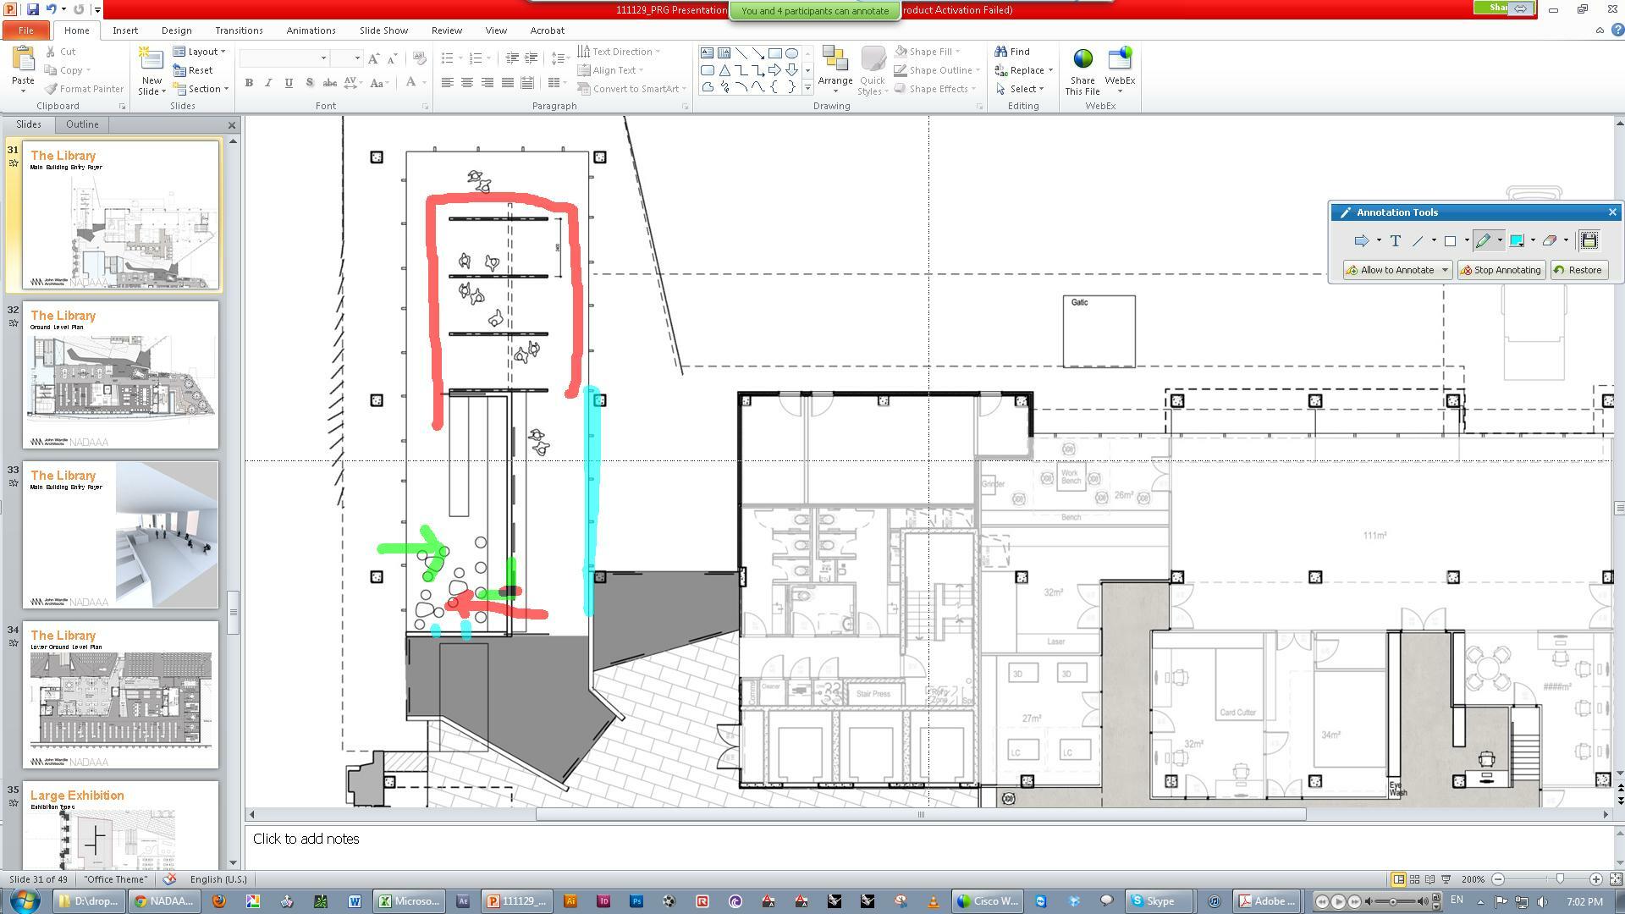Viewport: 1625px width, 914px height.
Task: Switch to the Outline pane tab
Action: (82, 124)
